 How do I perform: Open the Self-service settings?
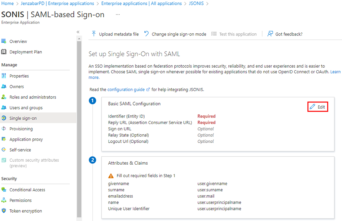(21, 150)
